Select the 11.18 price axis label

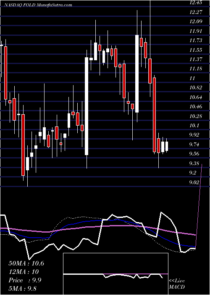pos(196,69)
